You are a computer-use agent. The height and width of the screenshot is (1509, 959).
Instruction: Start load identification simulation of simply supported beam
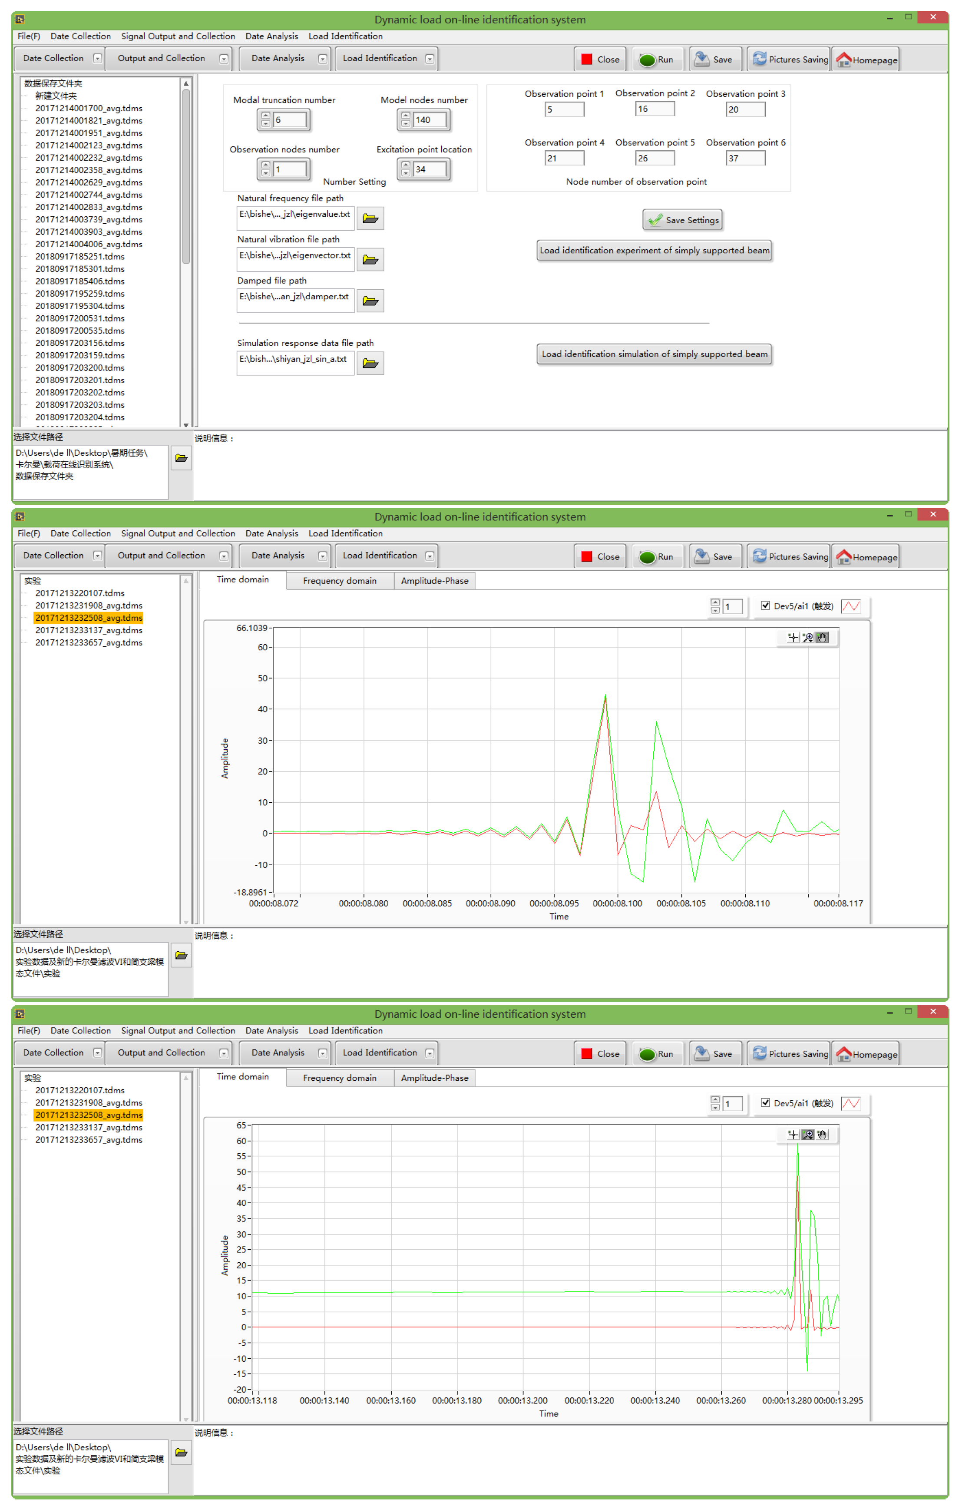(x=654, y=354)
